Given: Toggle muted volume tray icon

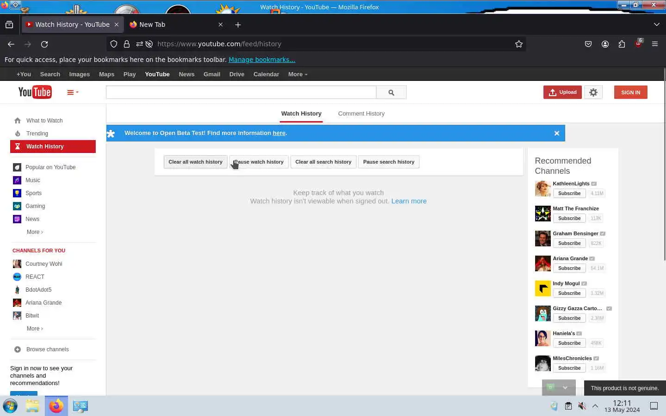Looking at the screenshot, I should point(582,406).
